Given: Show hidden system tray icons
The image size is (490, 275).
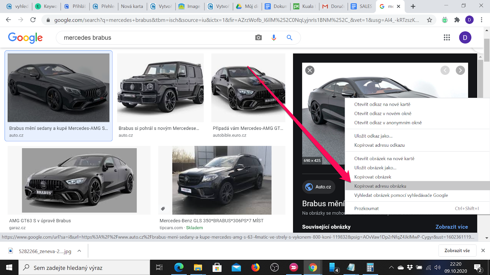Looking at the screenshot, I should (x=391, y=268).
